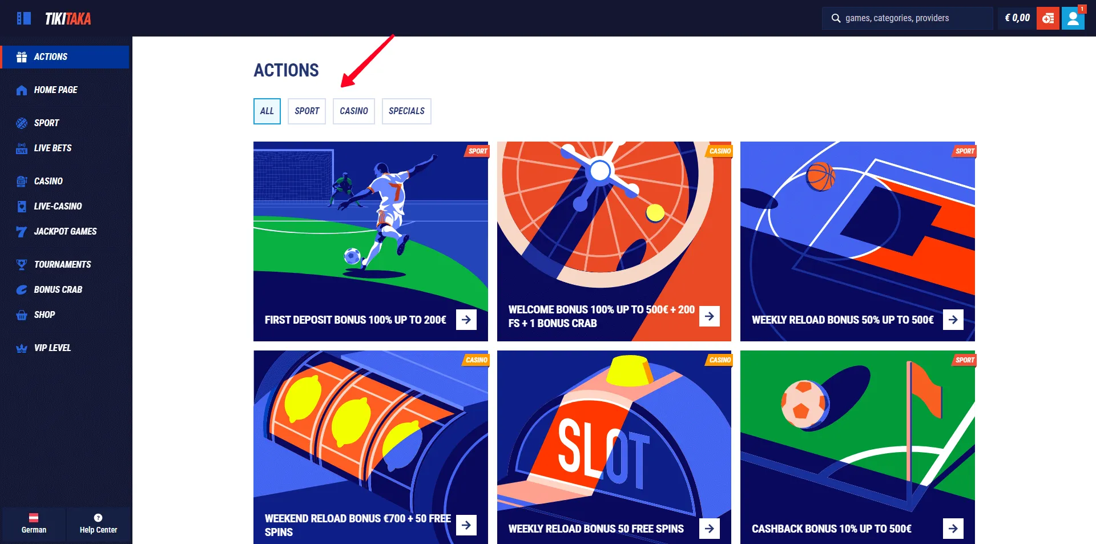Open the user profile icon
Screen dimensions: 1096x544
click(1073, 18)
